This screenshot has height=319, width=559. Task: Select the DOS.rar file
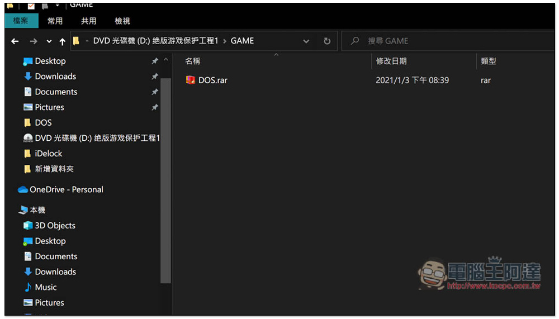pos(213,80)
